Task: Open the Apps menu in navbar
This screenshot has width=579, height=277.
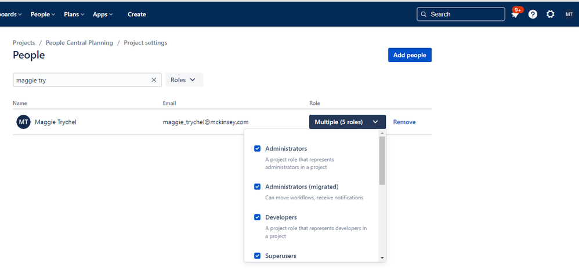Action: click(x=103, y=14)
